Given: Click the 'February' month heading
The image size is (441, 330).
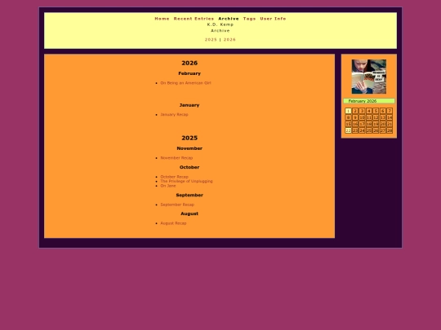Looking at the screenshot, I should 189,73.
